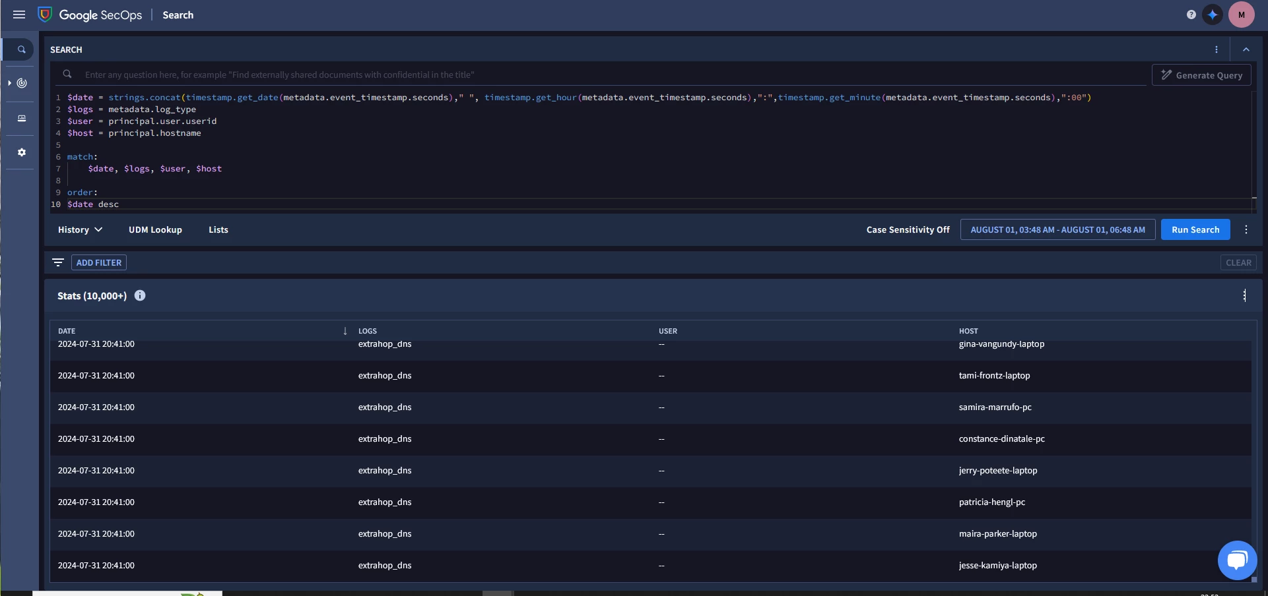
Task: Sort by the DATE column header
Action: (x=67, y=331)
